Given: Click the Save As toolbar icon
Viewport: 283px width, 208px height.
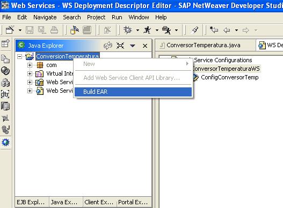Looking at the screenshot, I should (42, 30).
